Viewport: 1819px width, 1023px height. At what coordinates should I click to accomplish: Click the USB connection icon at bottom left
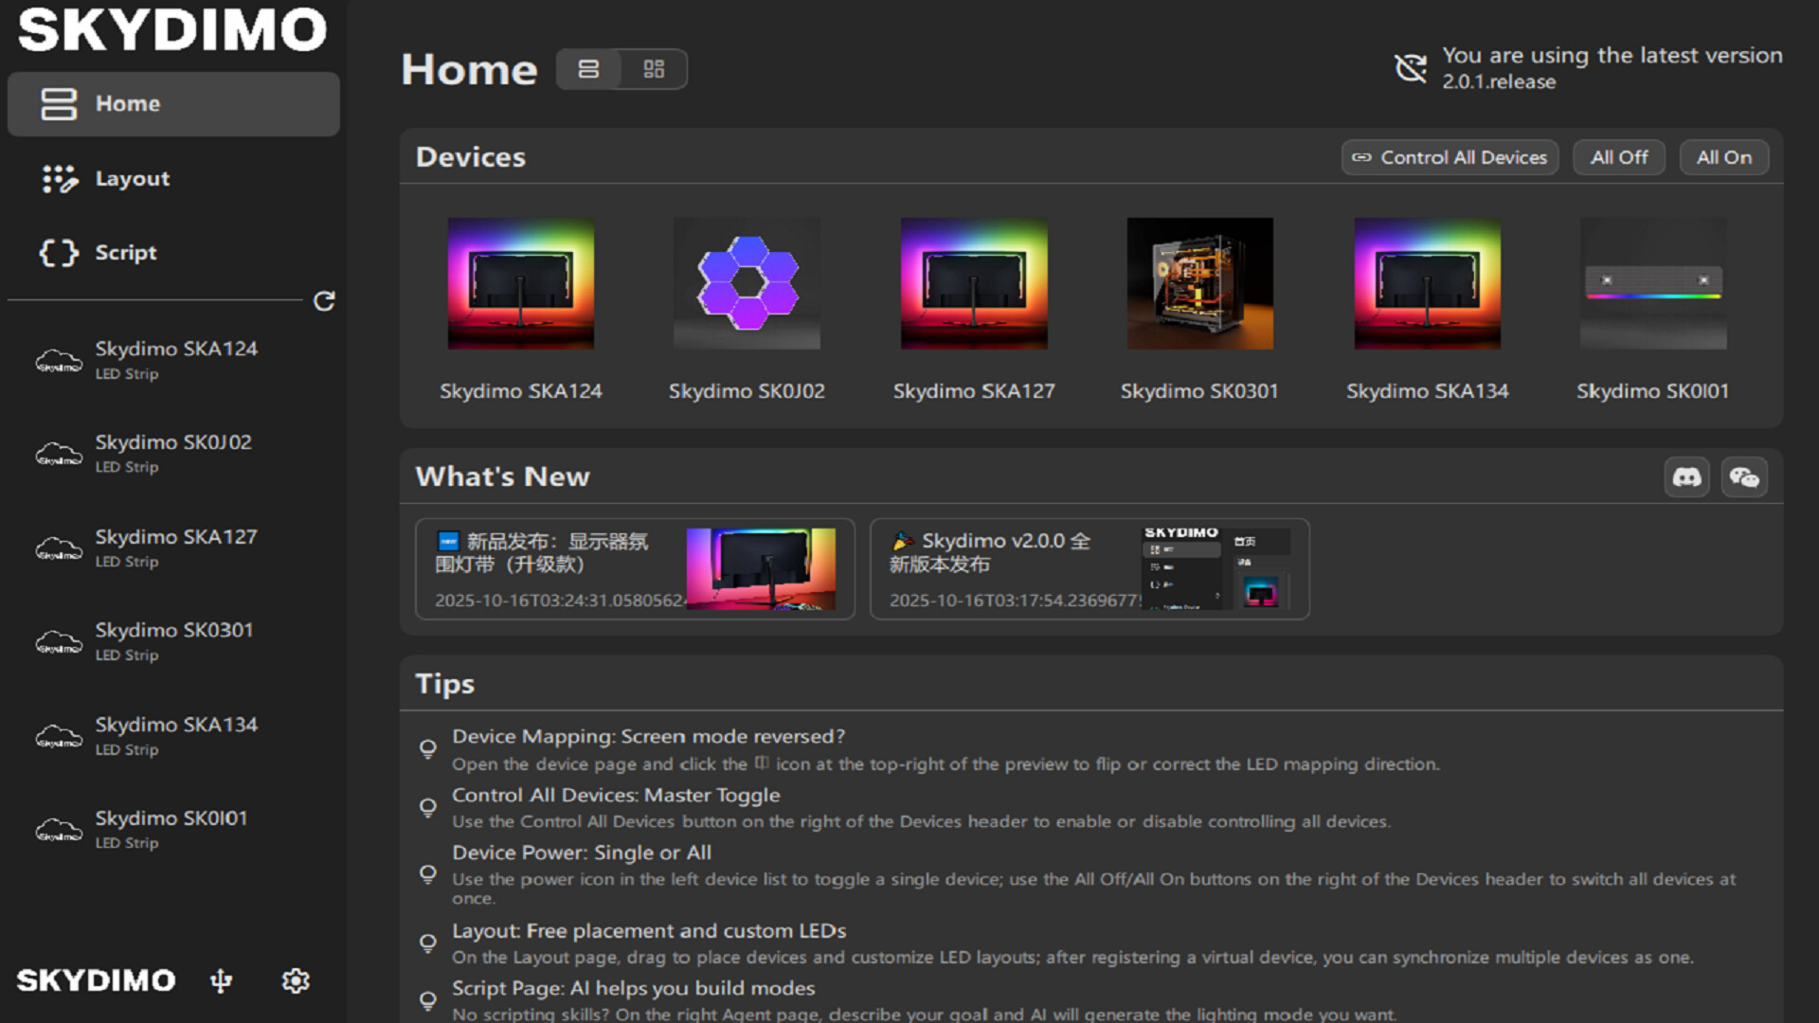(221, 980)
